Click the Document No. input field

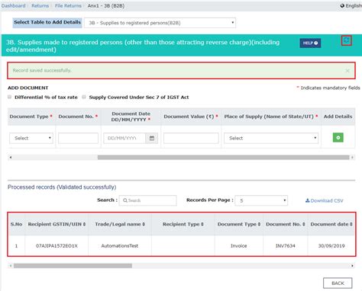78,138
